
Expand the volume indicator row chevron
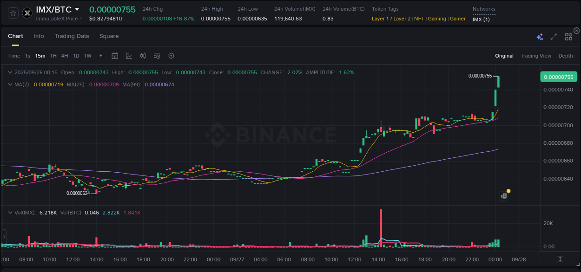point(10,212)
